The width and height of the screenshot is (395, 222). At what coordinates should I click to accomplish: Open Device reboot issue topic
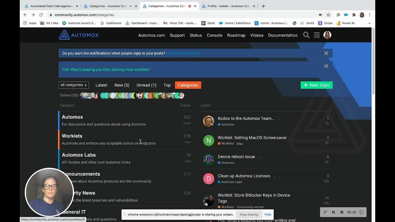236,157
